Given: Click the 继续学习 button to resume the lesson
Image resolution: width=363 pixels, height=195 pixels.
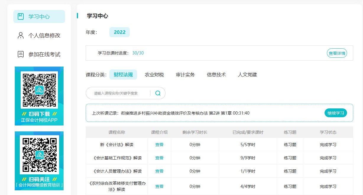Looking at the screenshot, I should pos(336,113).
